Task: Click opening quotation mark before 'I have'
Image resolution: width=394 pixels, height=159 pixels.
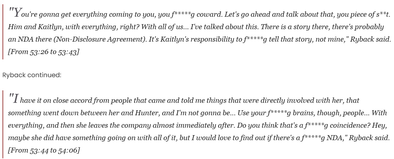Action: (x=11, y=96)
